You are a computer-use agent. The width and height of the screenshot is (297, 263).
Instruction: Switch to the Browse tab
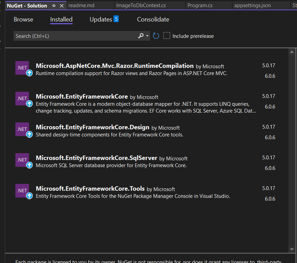(x=23, y=19)
